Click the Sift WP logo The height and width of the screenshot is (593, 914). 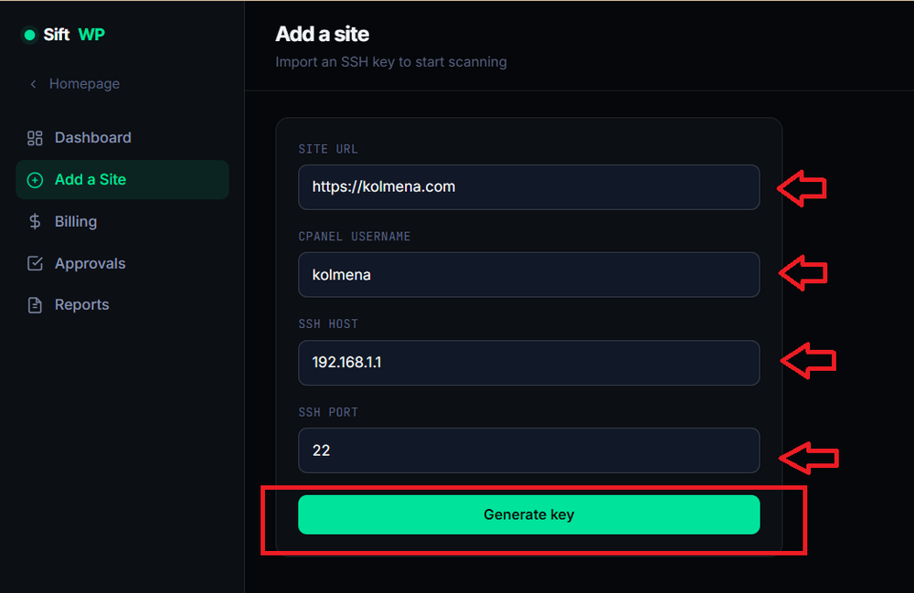[x=63, y=35]
